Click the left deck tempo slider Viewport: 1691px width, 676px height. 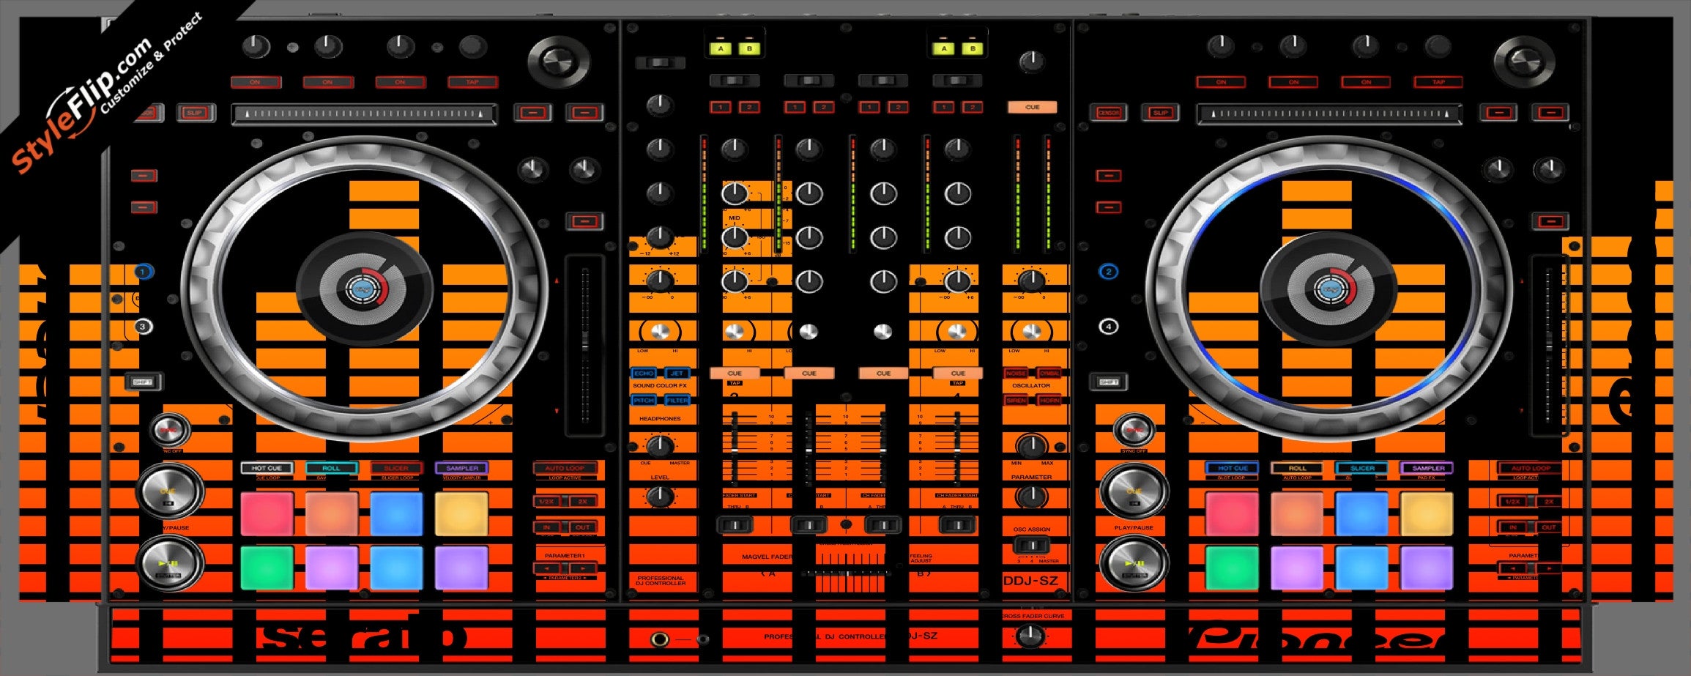(x=584, y=346)
